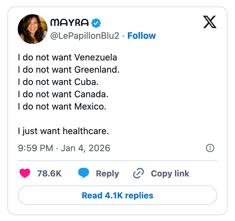This screenshot has height=221, width=235.
Task: Click the line "I do not want Mexico."
Action: pos(62,107)
